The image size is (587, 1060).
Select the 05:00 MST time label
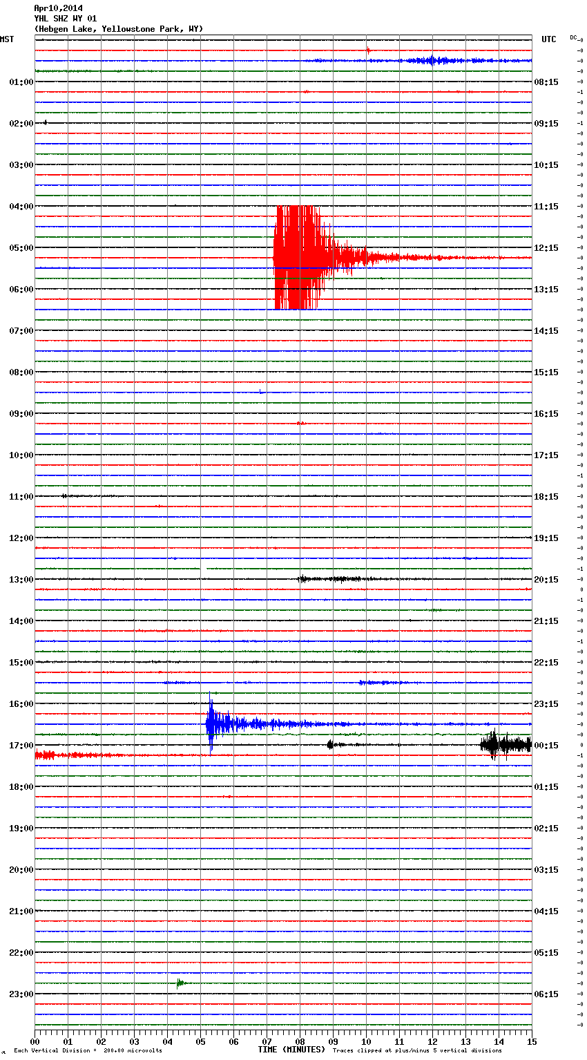21,248
